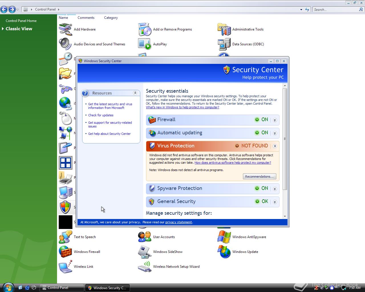Viewport: 365px width, 292px height.
Task: Open latest security and virus information link
Action: point(110,106)
